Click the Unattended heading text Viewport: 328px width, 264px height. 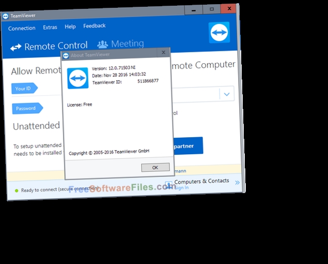[x=36, y=126]
